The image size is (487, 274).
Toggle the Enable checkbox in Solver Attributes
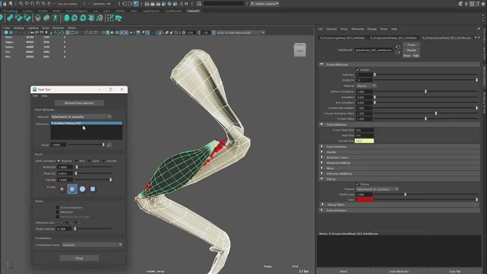358,70
